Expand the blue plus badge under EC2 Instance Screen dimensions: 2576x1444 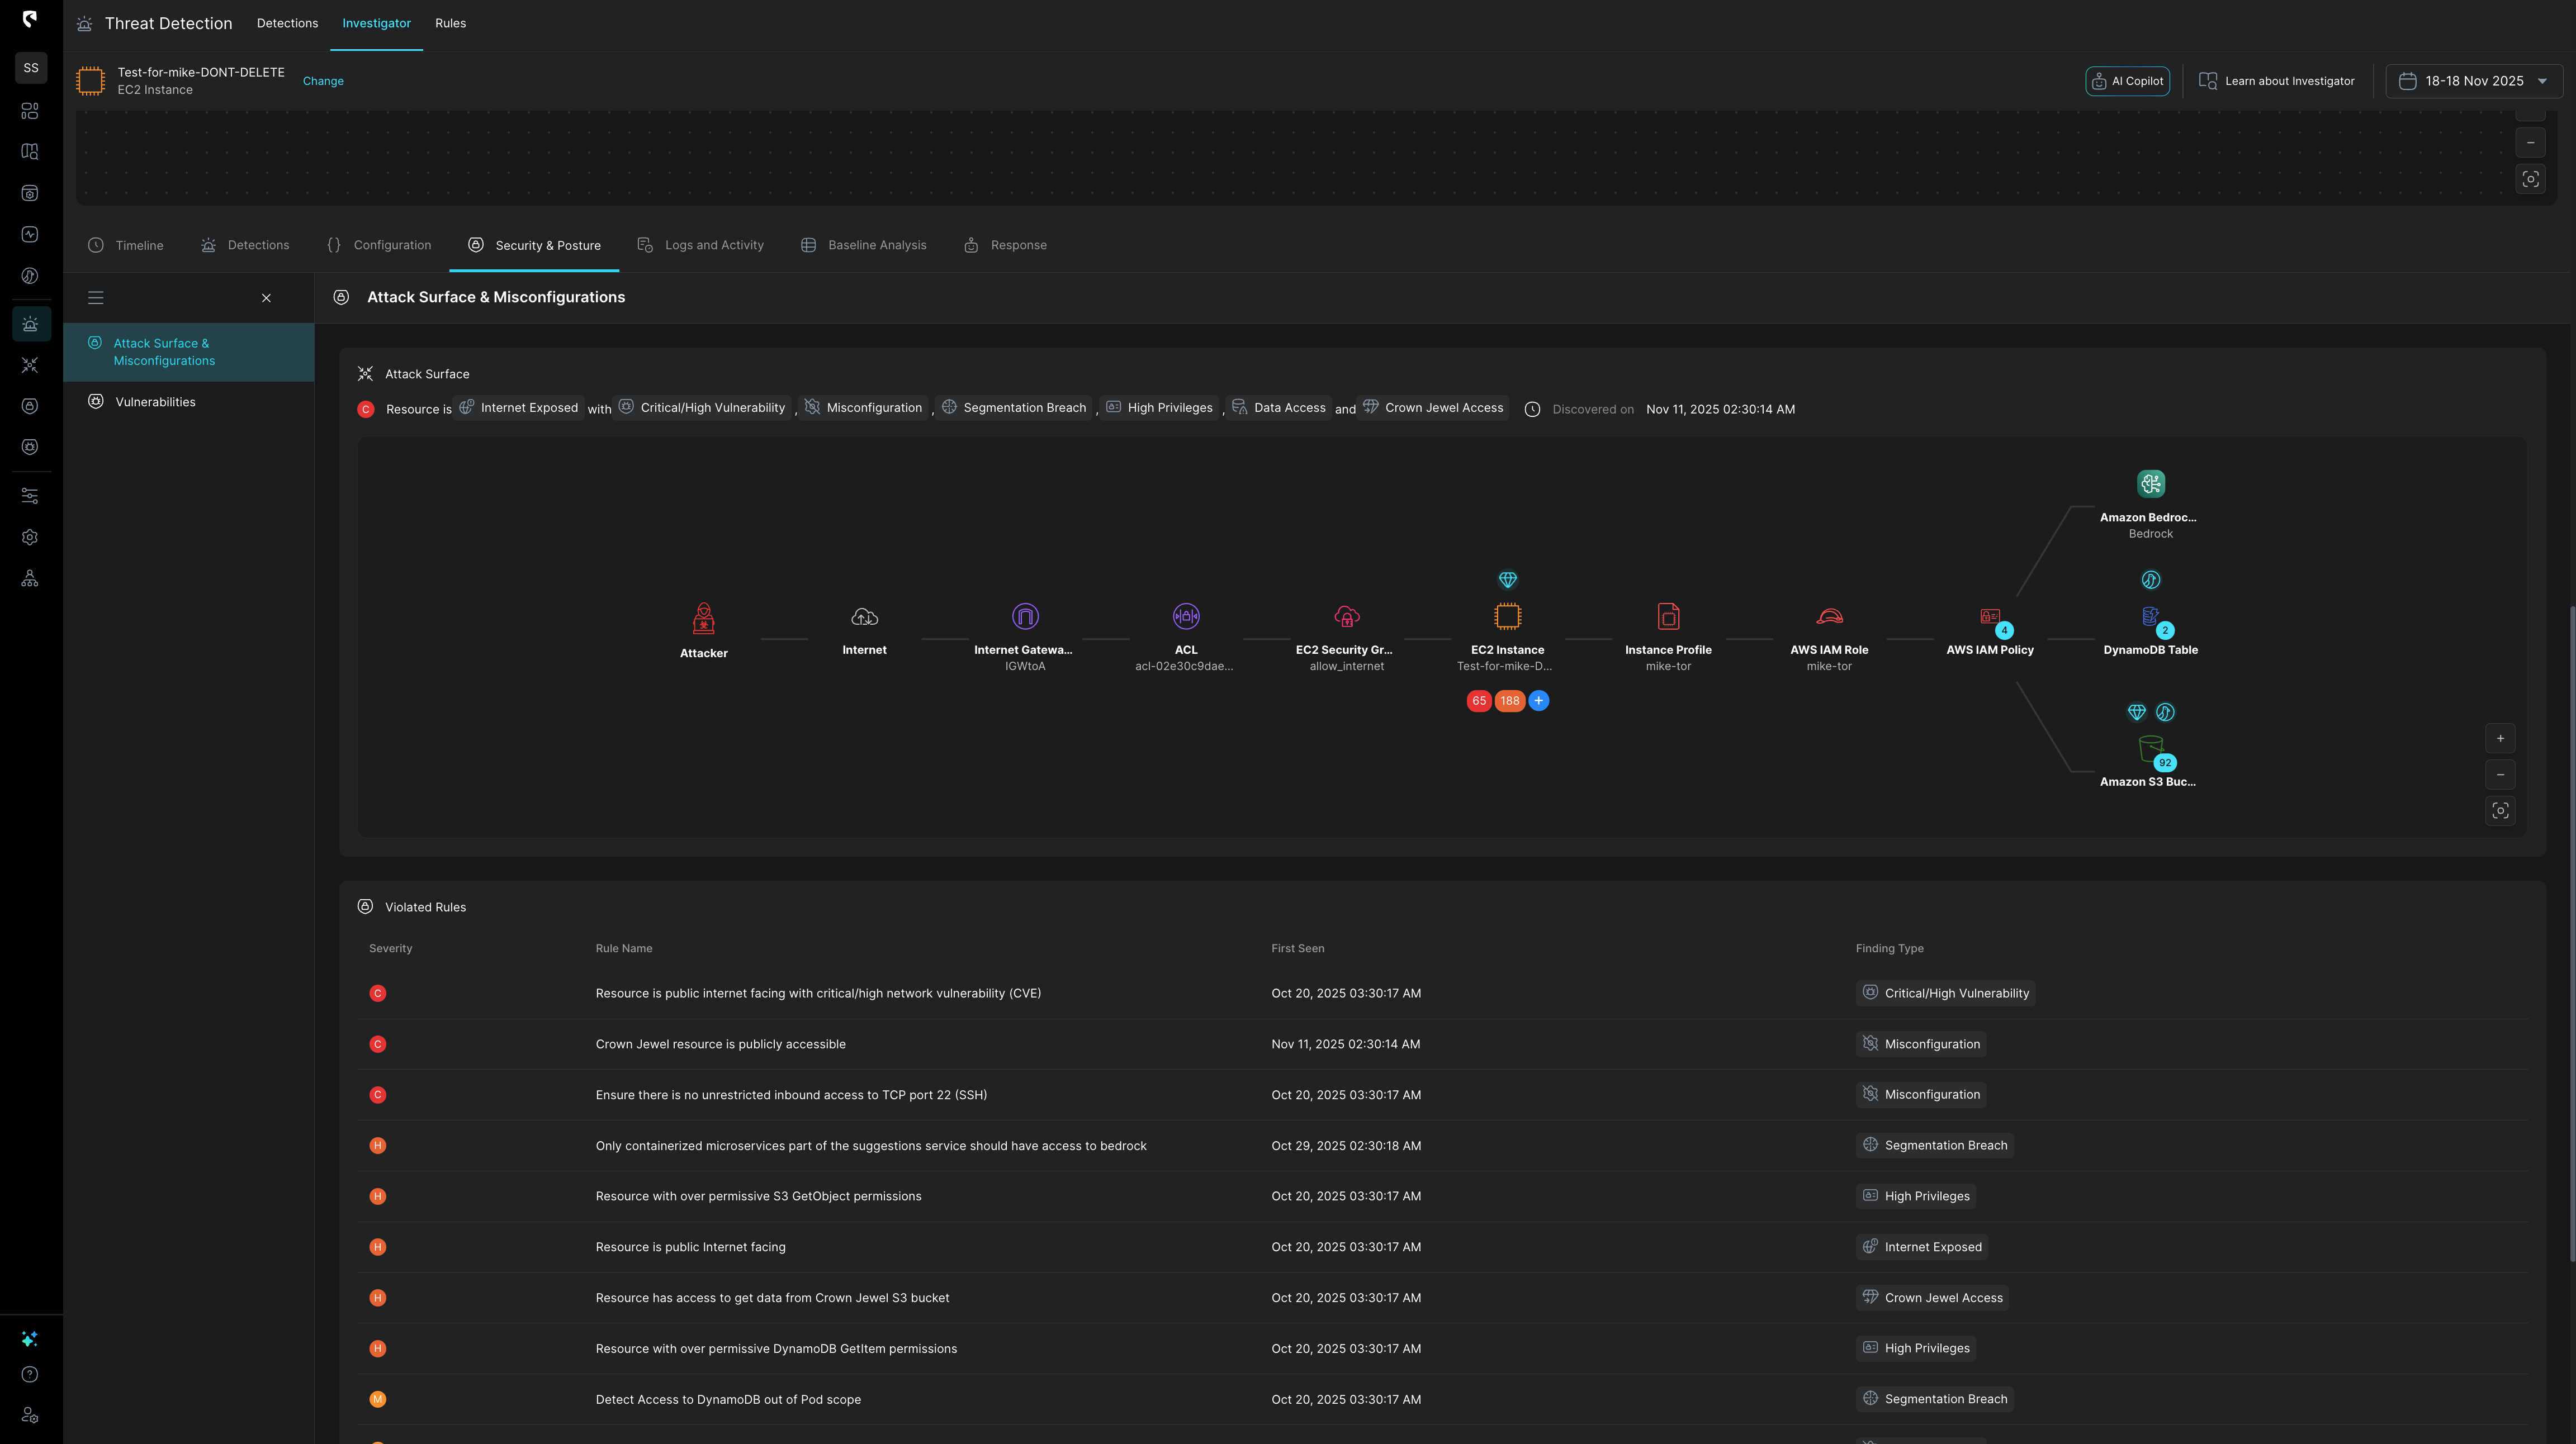point(1539,701)
